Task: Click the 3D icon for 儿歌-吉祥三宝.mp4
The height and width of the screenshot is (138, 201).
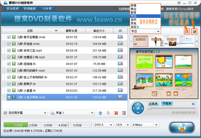Action: click(x=120, y=50)
